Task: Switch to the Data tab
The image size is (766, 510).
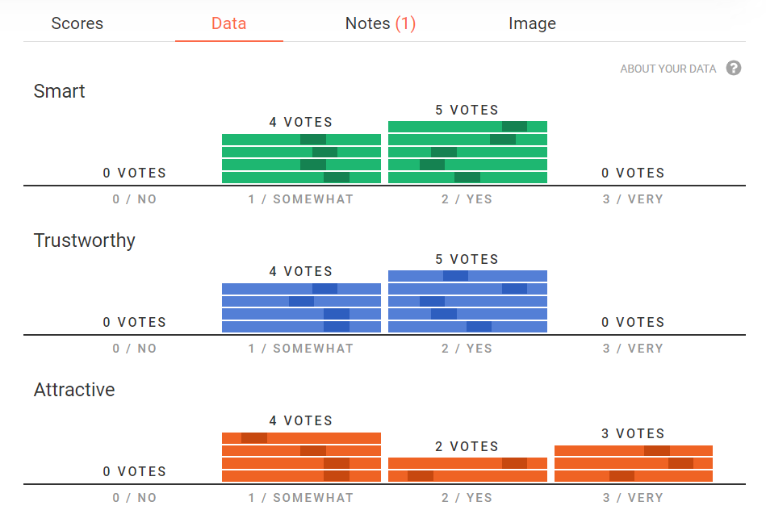Action: pyautogui.click(x=228, y=23)
